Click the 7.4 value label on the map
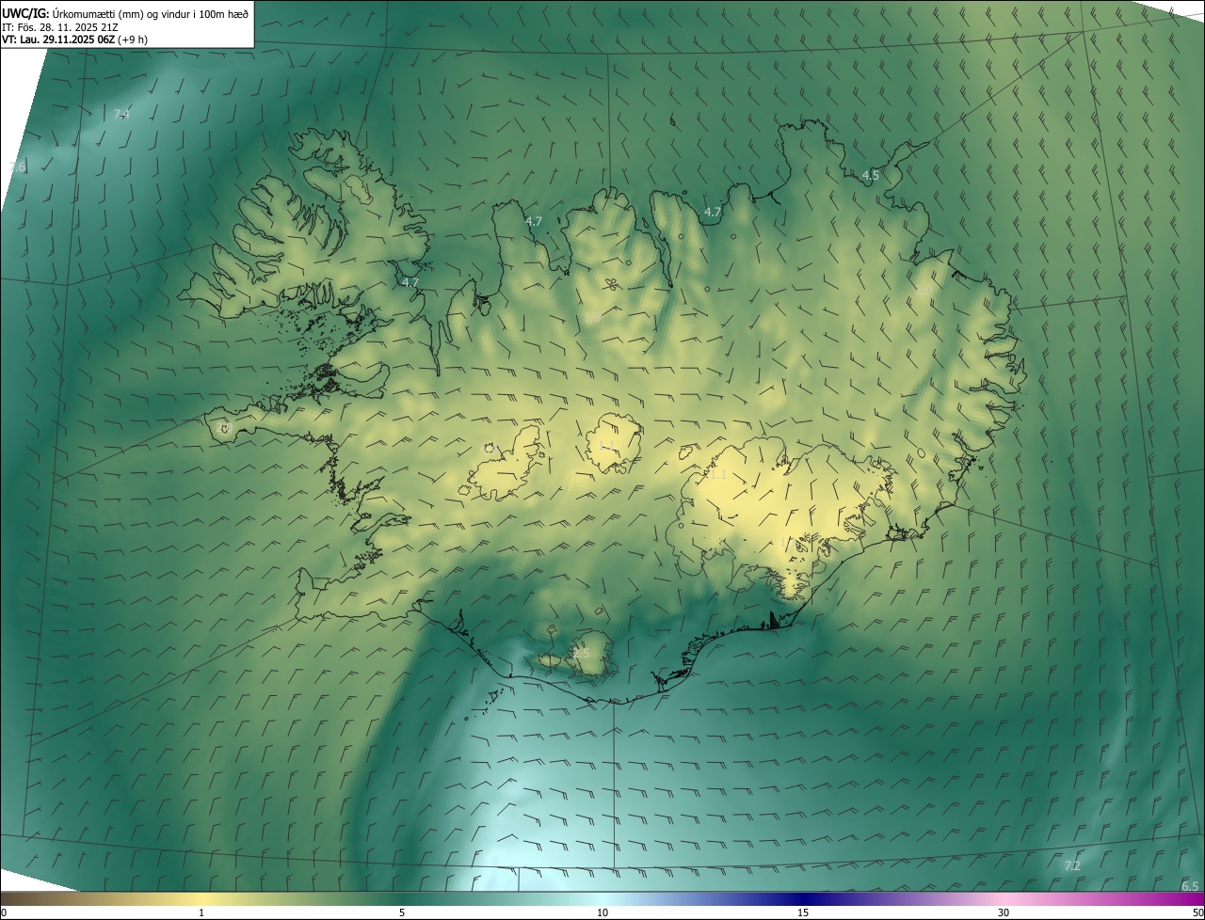This screenshot has height=920, width=1205. 121,115
